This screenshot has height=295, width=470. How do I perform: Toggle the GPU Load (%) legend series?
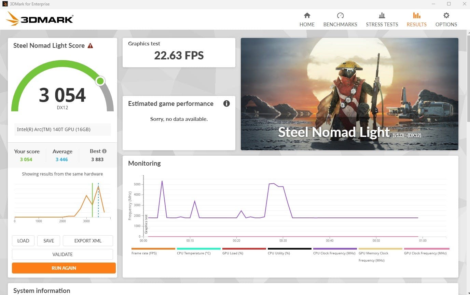point(244,251)
